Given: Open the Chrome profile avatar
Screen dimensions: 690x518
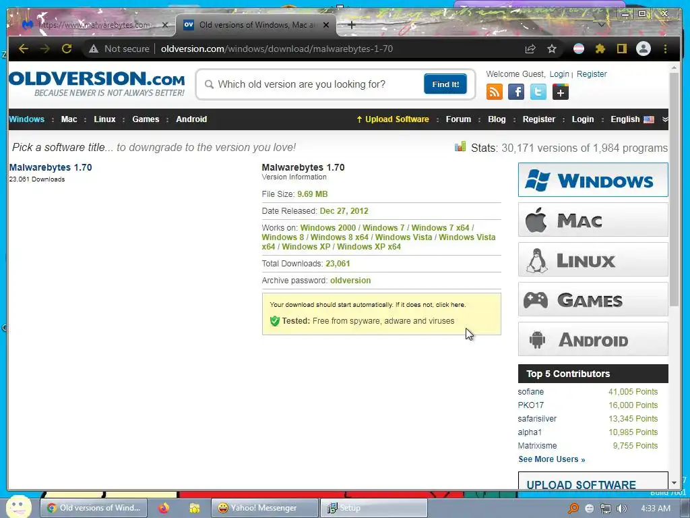Looking at the screenshot, I should pyautogui.click(x=644, y=49).
